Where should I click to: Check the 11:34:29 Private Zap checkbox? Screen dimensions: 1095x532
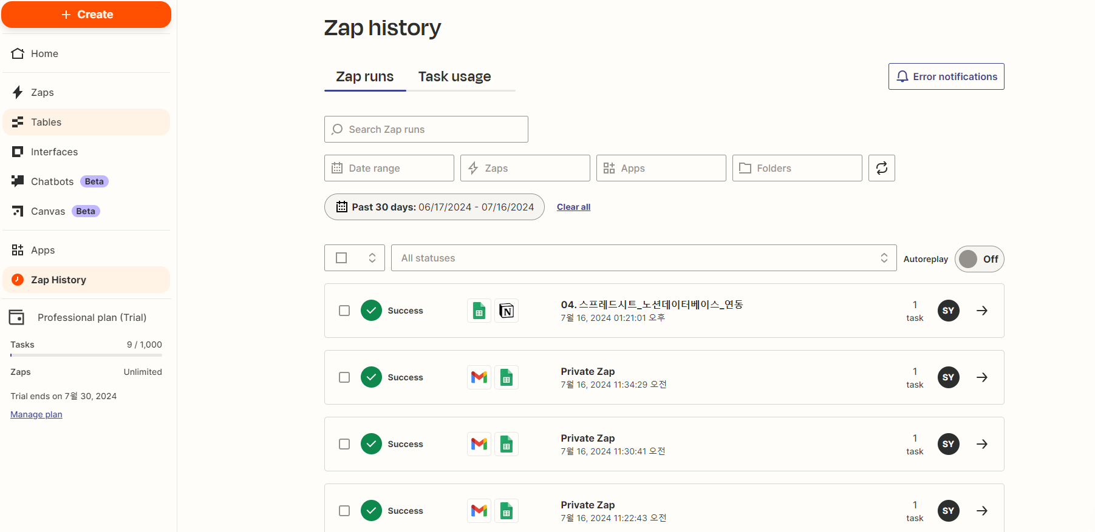344,377
